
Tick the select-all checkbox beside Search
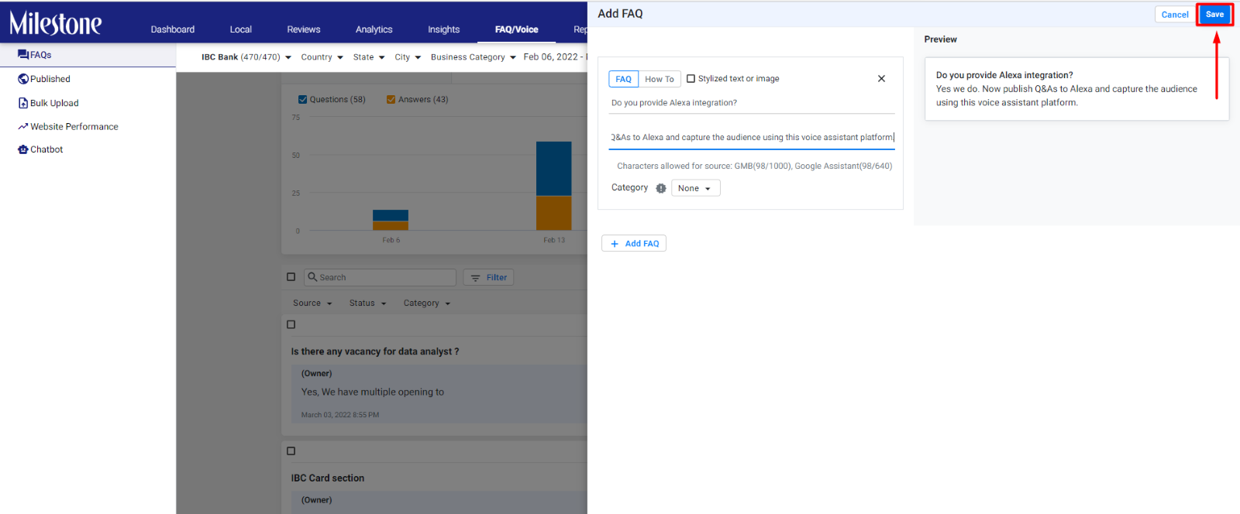pos(291,277)
